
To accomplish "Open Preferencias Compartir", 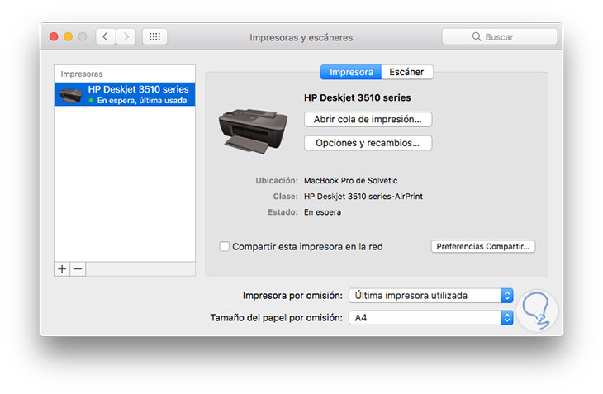I will 483,246.
